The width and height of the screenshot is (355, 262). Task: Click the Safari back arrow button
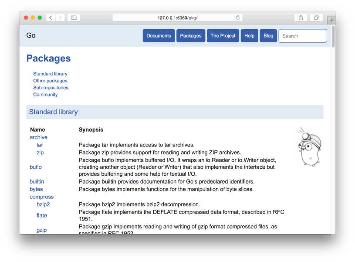(51, 18)
